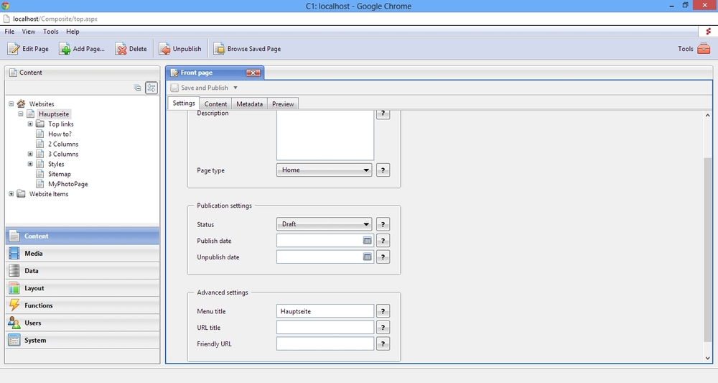This screenshot has height=383, width=718.
Task: Click the URL title input field
Action: (x=325, y=328)
